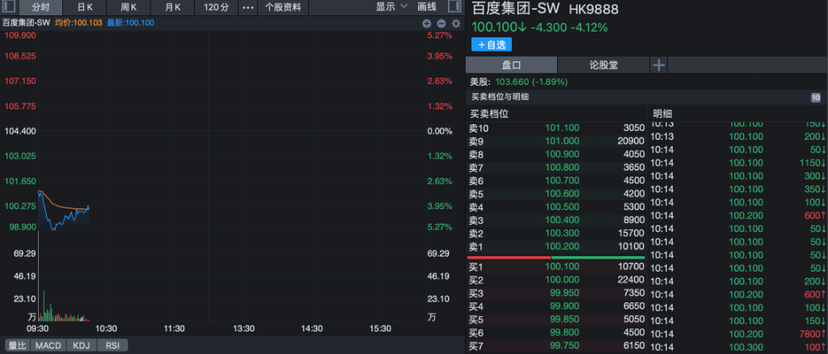Viewport: 828px width, 354px height.
Task: Switch to 120分 chart tab
Action: [x=217, y=7]
